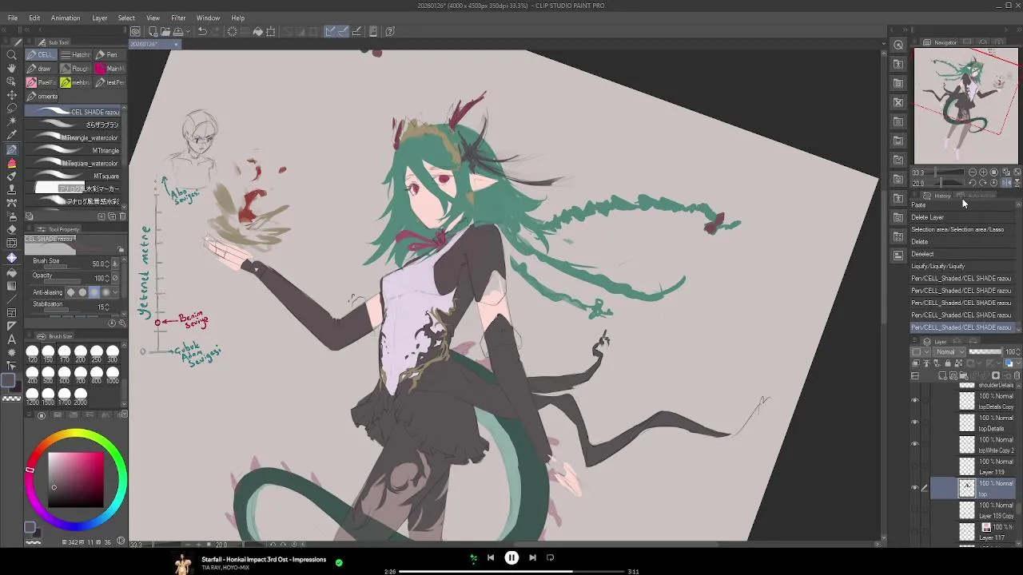Viewport: 1023px width, 575px height.
Task: Open the Animation menu
Action: pyautogui.click(x=66, y=18)
